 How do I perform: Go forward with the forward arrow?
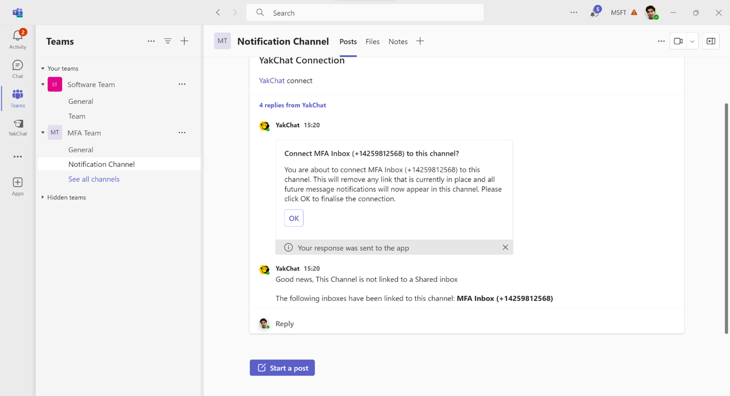pyautogui.click(x=235, y=13)
